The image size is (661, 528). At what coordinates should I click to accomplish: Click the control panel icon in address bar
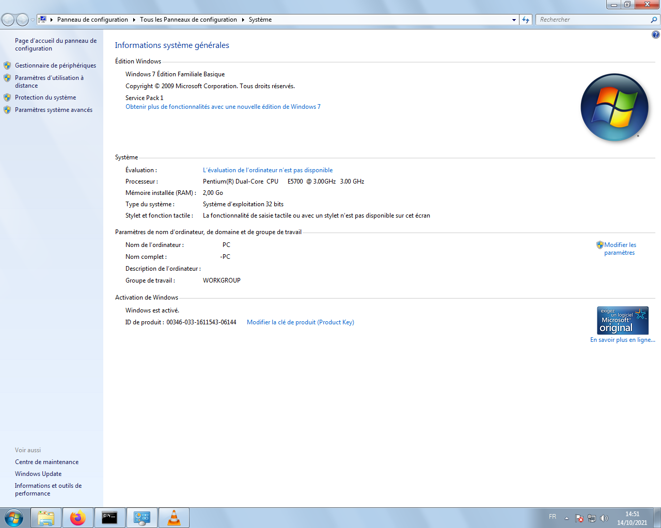[x=43, y=19]
